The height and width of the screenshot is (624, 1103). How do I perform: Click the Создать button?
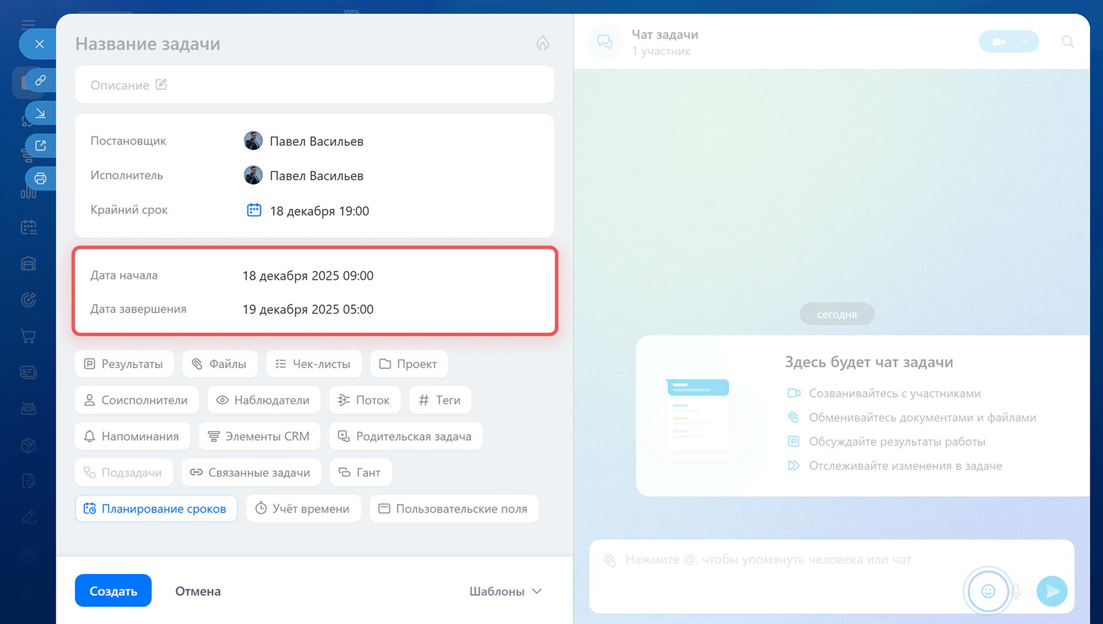113,591
